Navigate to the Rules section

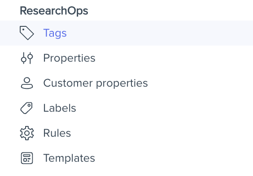57,133
